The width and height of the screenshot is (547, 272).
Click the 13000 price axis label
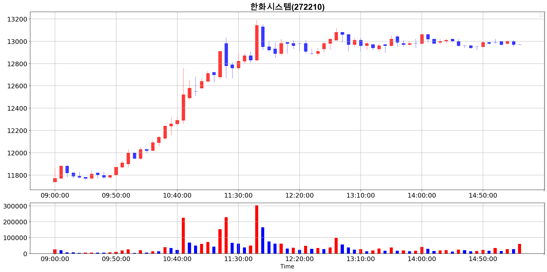click(17, 41)
